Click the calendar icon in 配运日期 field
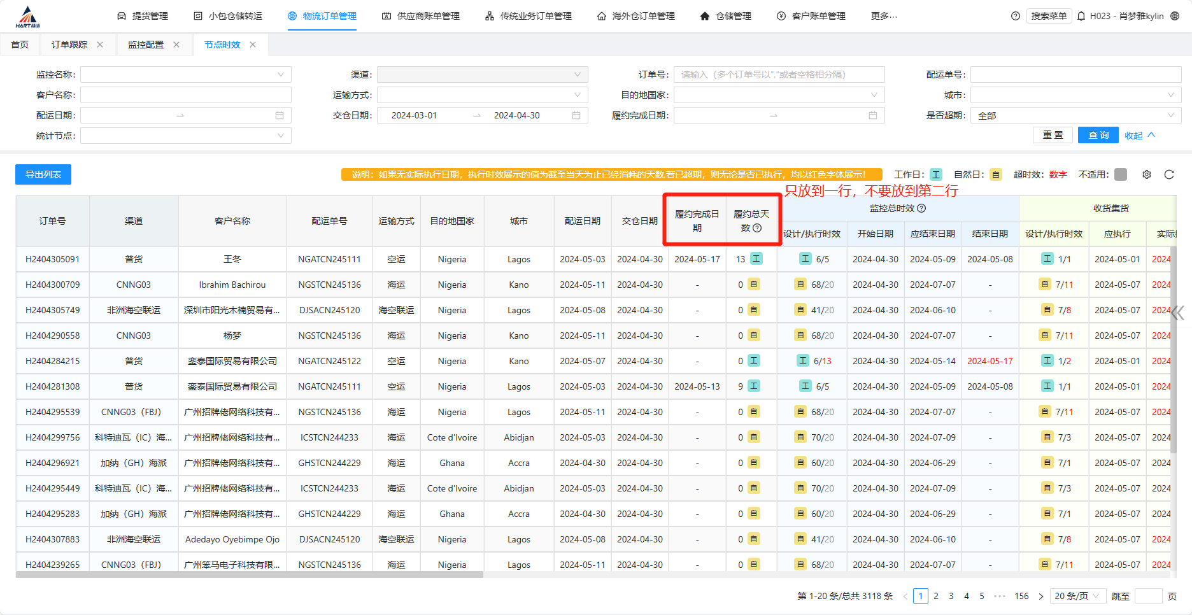This screenshot has height=615, width=1192. click(x=279, y=115)
